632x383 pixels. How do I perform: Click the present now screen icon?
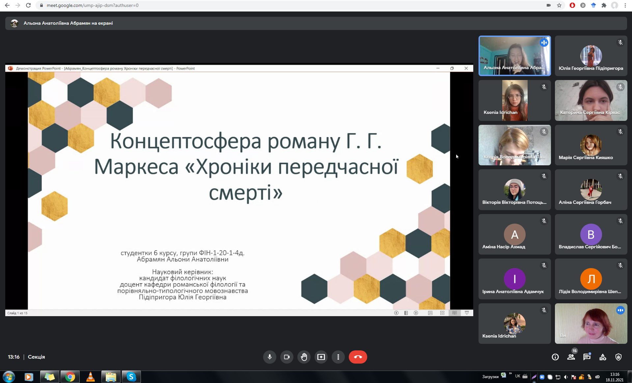click(x=321, y=357)
